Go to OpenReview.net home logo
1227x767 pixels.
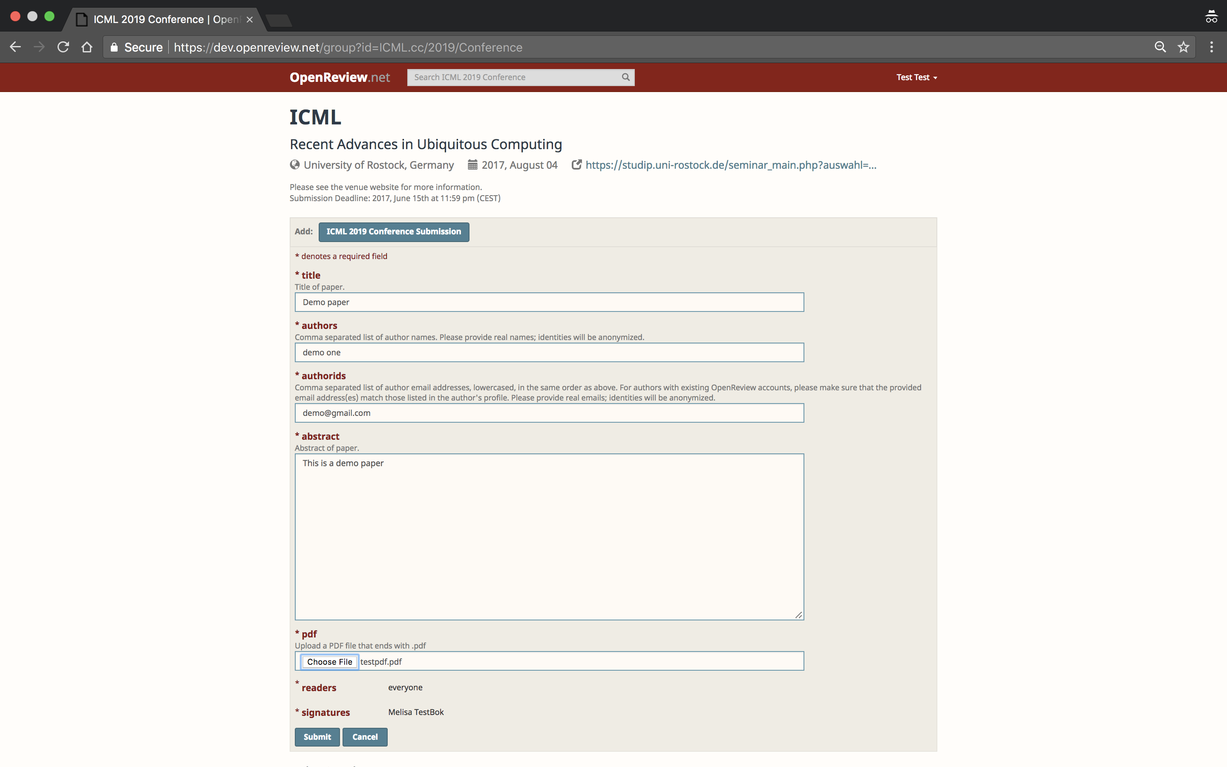[340, 77]
